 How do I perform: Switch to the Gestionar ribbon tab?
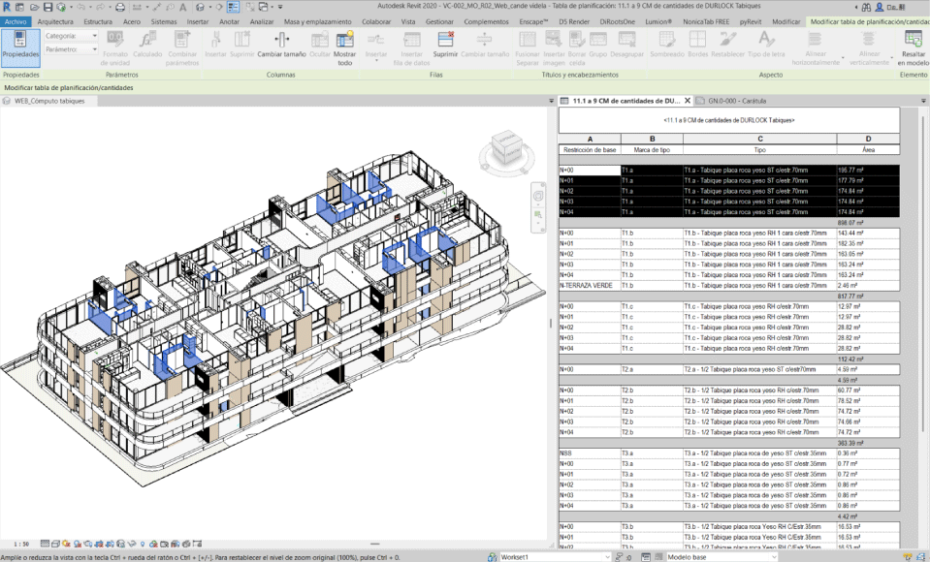pyautogui.click(x=439, y=21)
